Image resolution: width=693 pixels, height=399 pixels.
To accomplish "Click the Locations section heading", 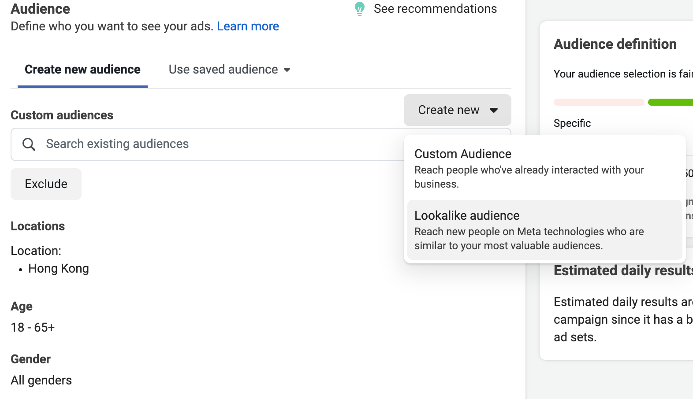I will click(37, 226).
